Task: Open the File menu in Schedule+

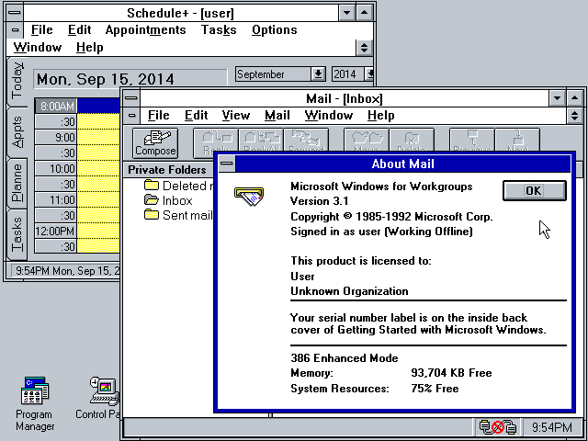Action: tap(41, 30)
